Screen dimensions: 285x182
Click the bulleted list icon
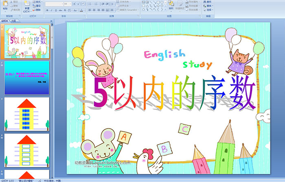pos(90,4)
